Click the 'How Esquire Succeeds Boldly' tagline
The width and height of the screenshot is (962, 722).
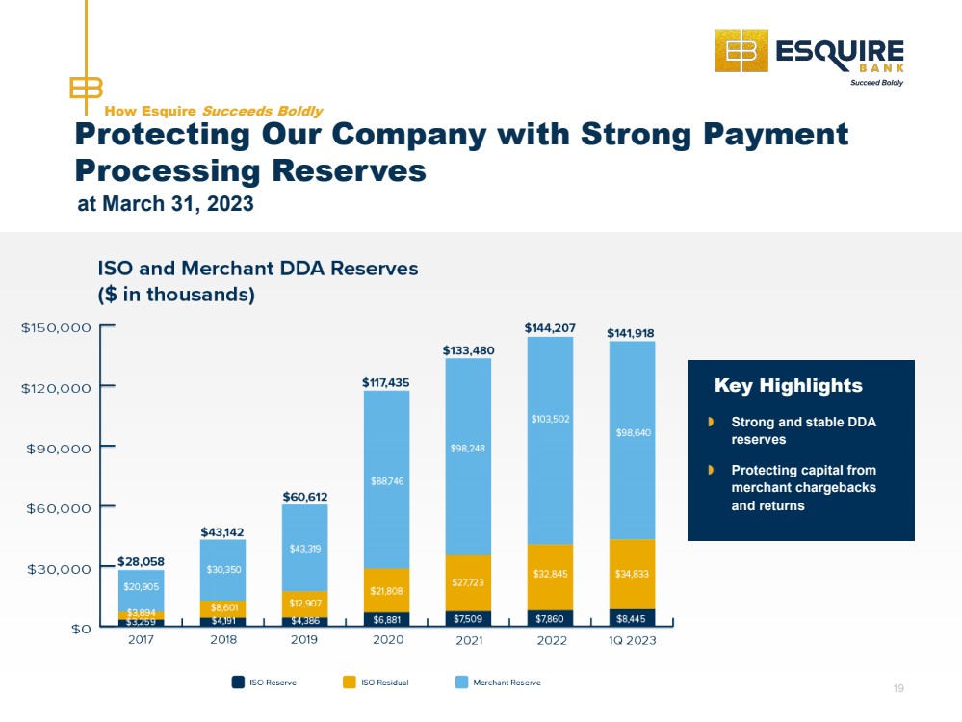coord(214,111)
